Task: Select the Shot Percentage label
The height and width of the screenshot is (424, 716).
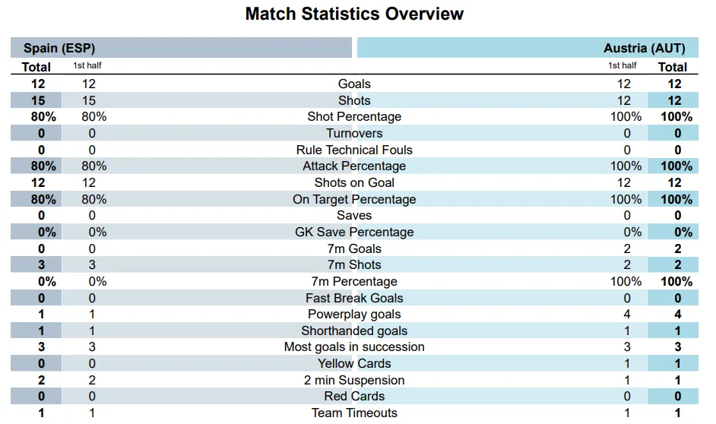Action: coord(354,117)
